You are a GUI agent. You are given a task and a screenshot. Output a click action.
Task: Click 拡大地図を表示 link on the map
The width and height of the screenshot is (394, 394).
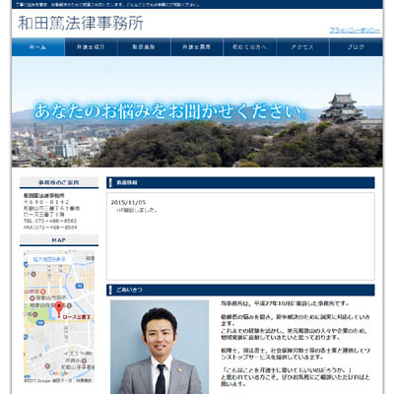pyautogui.click(x=49, y=259)
